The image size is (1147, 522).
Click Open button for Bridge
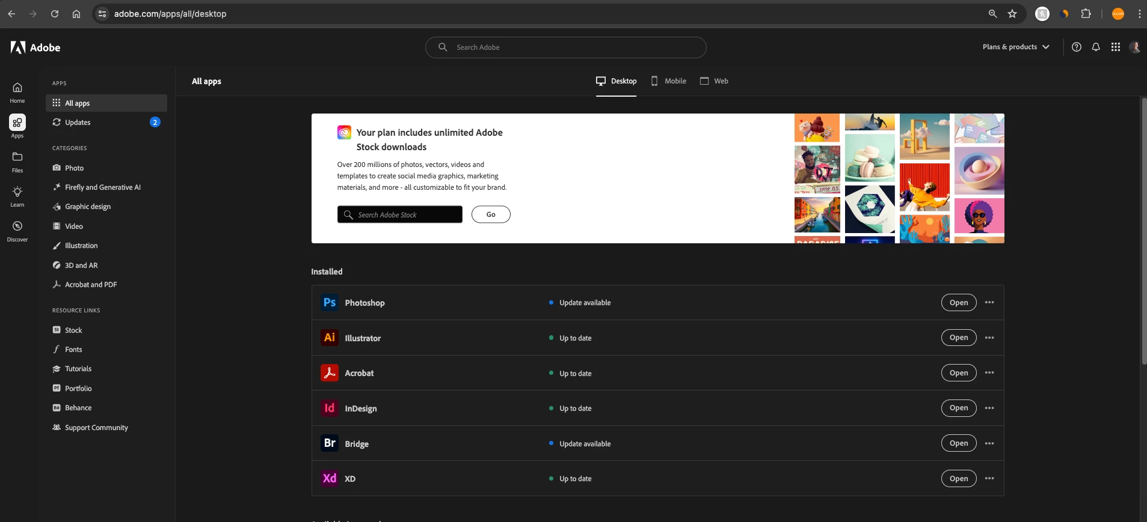[959, 443]
